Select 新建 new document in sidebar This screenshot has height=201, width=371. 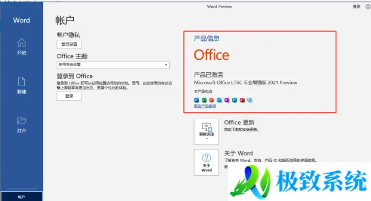coord(21,86)
